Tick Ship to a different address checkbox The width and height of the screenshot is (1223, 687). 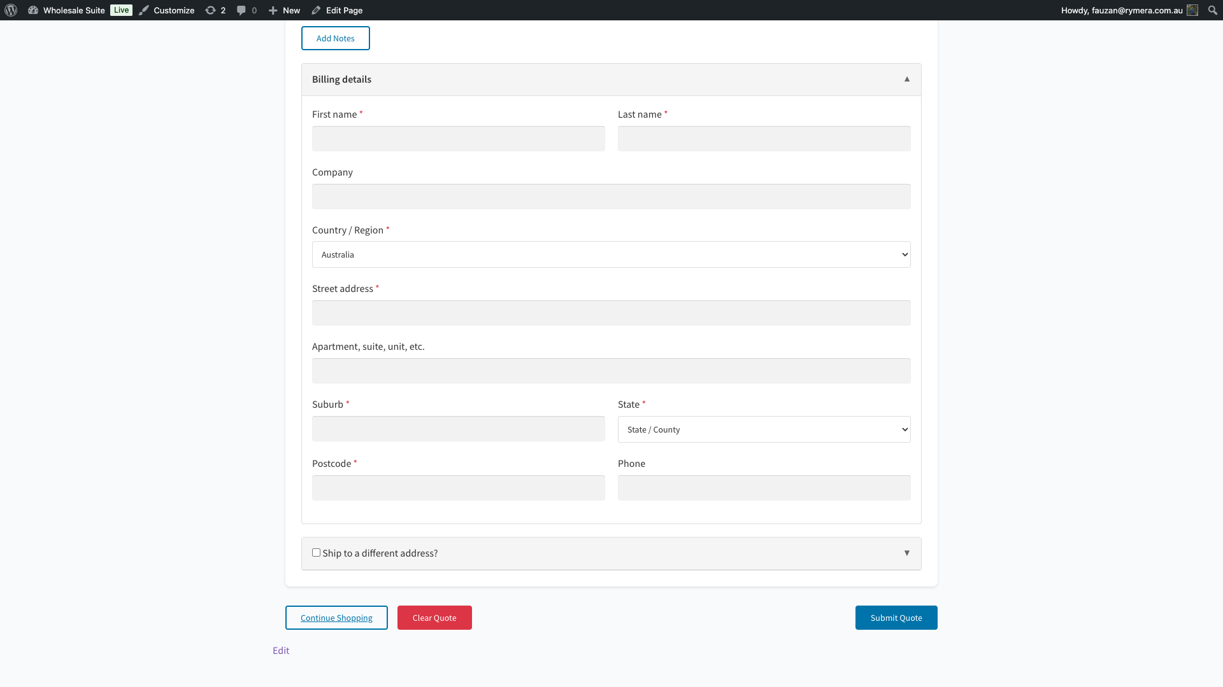coord(316,552)
